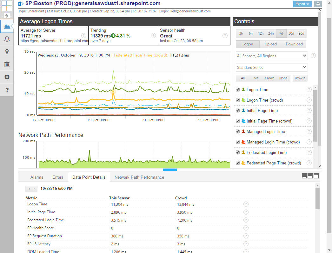Switch to the Alarms tab

37,177
